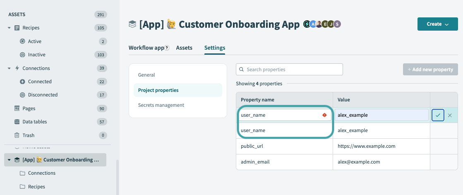This screenshot has width=463, height=195.
Task: Click the Trash icon in sidebar
Action: pyautogui.click(x=17, y=135)
